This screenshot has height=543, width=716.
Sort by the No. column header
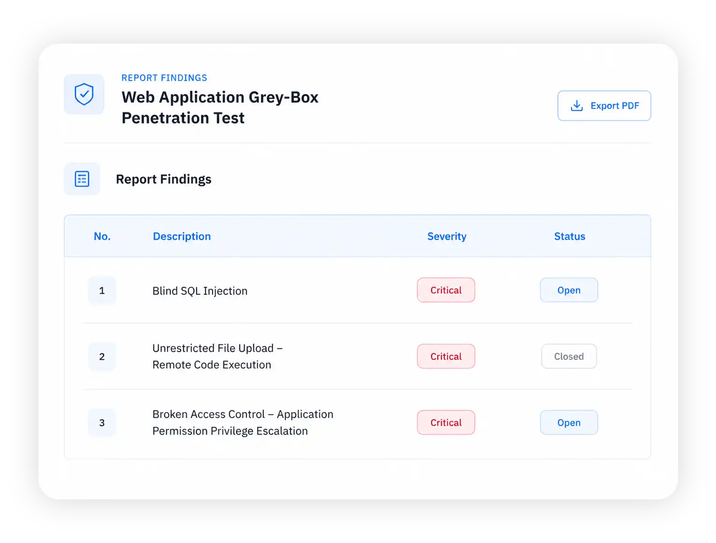(102, 236)
